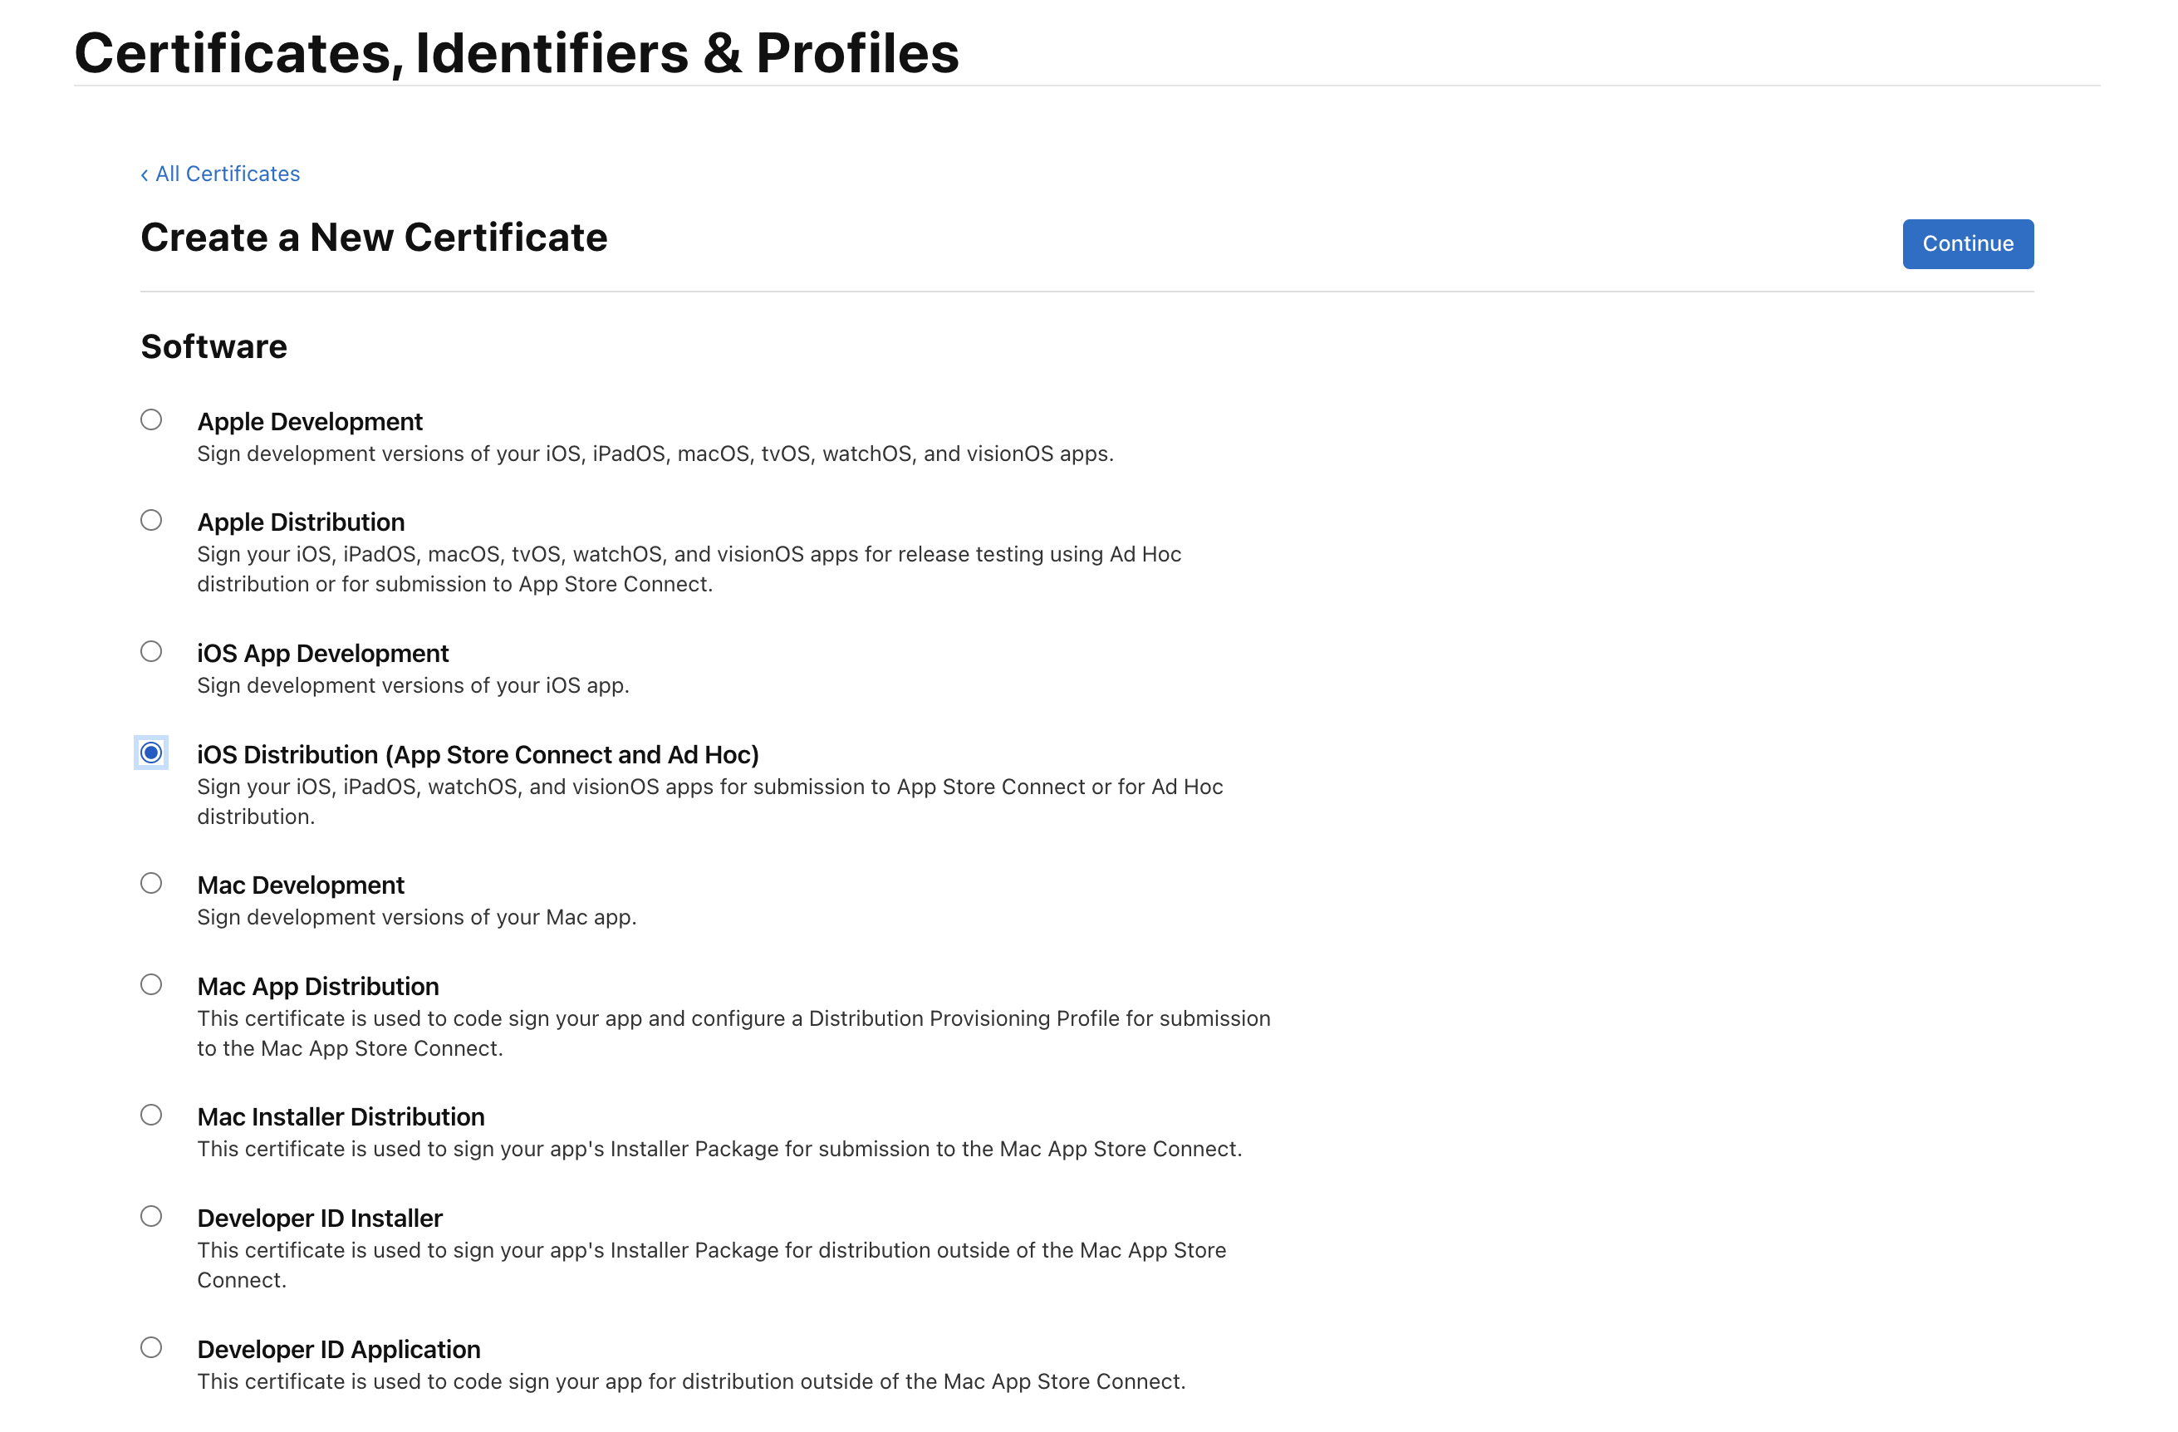Select Mac App Distribution radio button
Image resolution: width=2178 pixels, height=1432 pixels.
[x=151, y=984]
